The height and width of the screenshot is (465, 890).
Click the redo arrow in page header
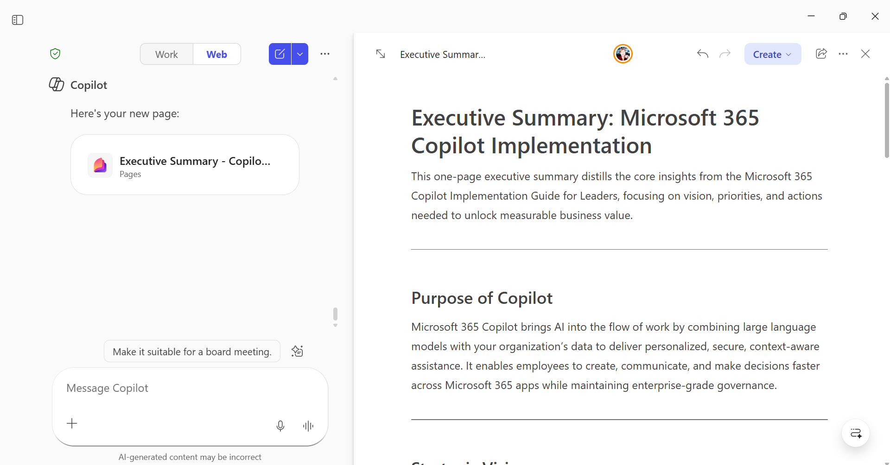click(725, 54)
